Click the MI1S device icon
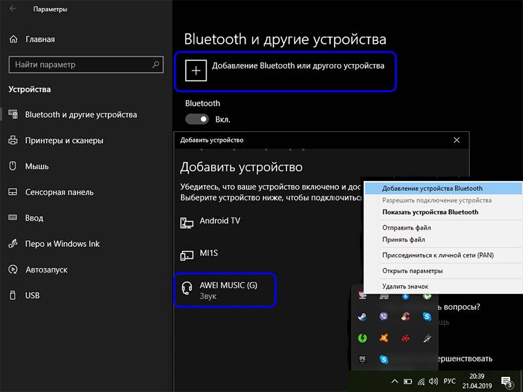This screenshot has width=523, height=392. click(x=186, y=255)
